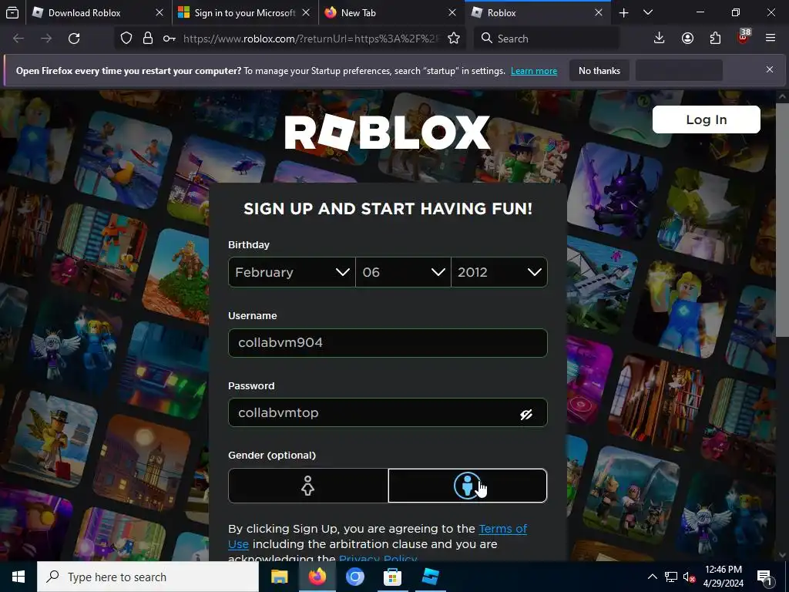Open a new tab with plus icon
789x592 pixels.
[623, 13]
